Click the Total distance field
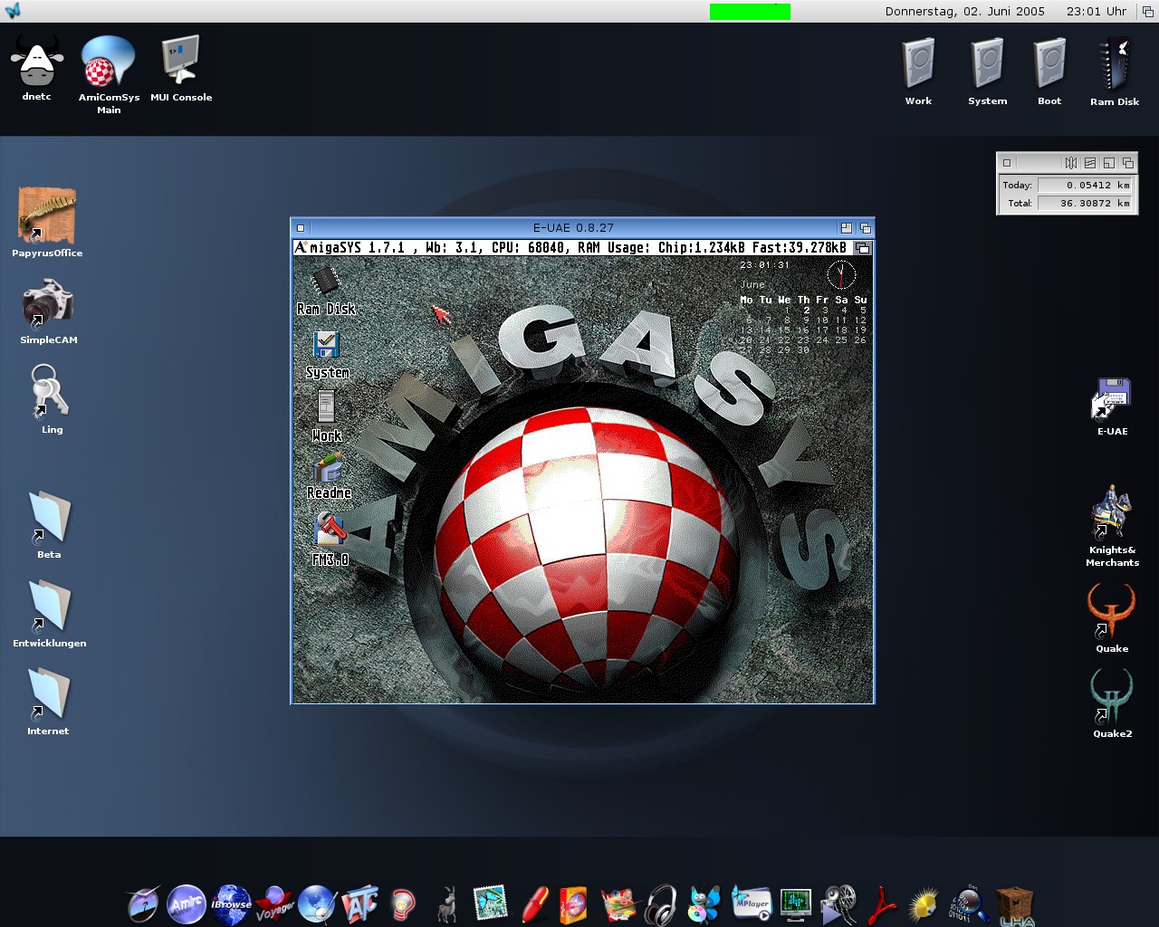 1085,204
